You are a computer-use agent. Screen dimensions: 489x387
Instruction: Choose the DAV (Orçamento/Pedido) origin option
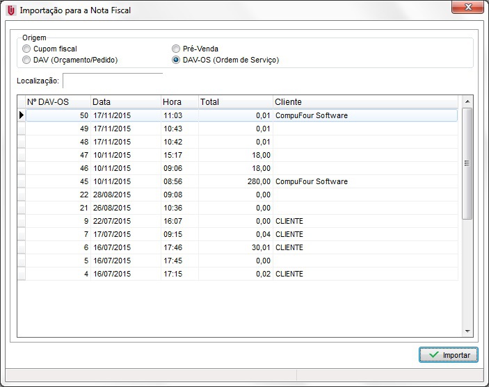[x=26, y=60]
